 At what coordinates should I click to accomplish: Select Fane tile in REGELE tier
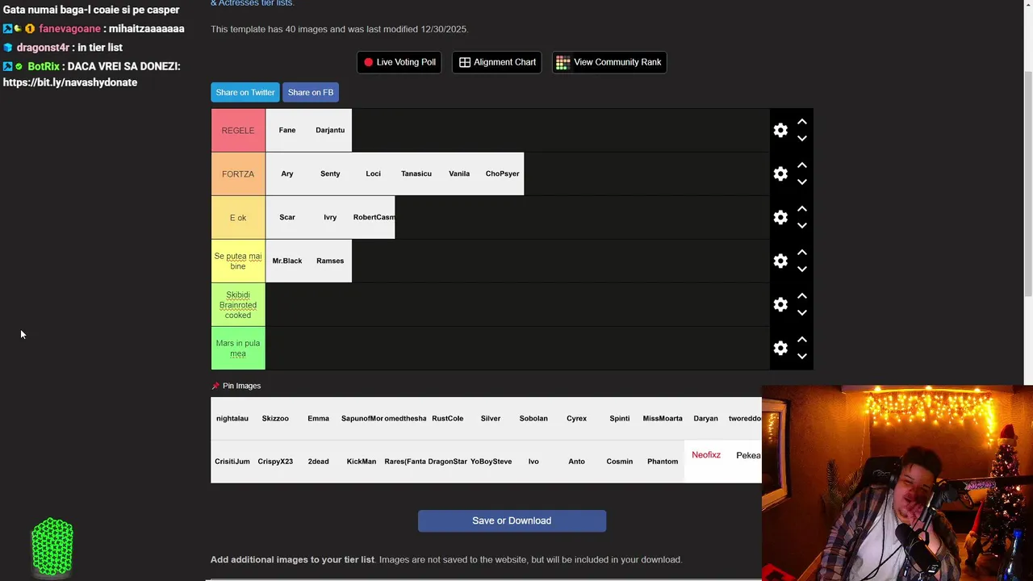[287, 130]
